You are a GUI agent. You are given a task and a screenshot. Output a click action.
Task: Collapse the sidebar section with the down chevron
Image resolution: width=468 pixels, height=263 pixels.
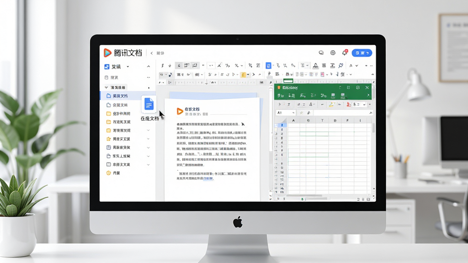pos(106,87)
